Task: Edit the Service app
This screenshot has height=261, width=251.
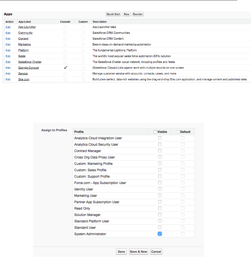Action: (8, 74)
